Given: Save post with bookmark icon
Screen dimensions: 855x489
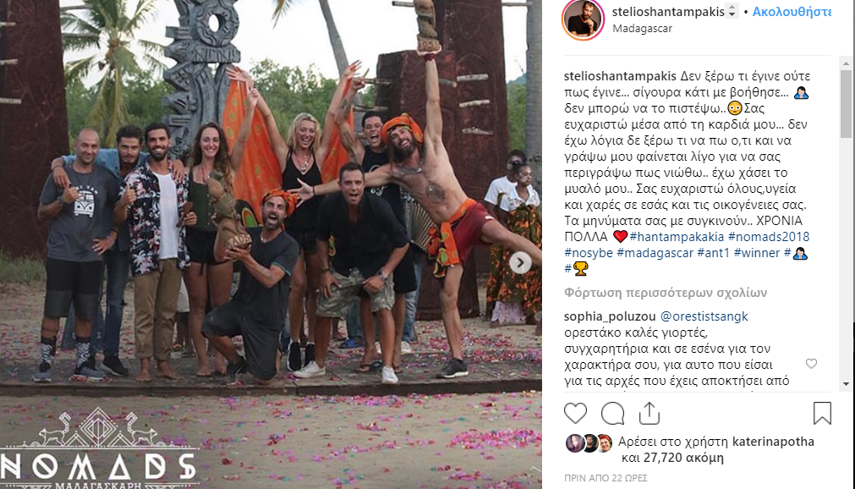Looking at the screenshot, I should [822, 413].
